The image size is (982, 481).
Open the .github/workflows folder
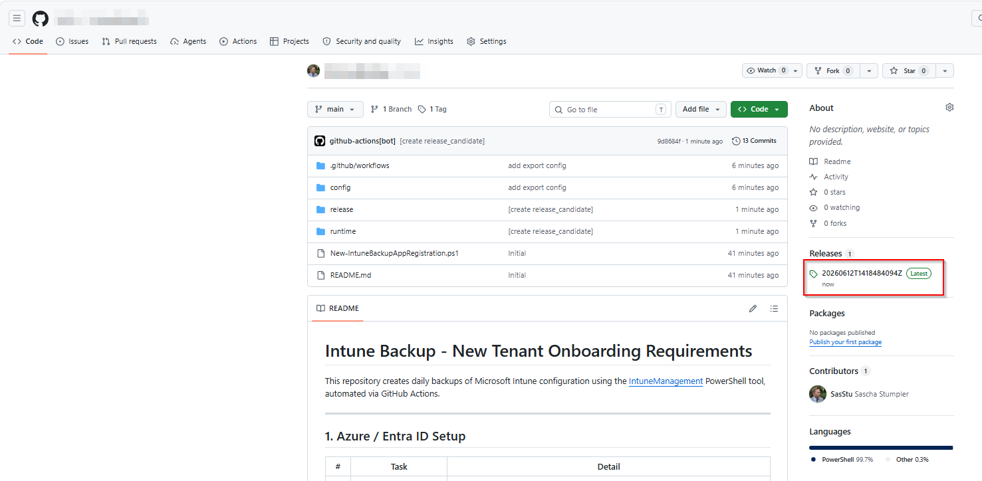tap(360, 165)
